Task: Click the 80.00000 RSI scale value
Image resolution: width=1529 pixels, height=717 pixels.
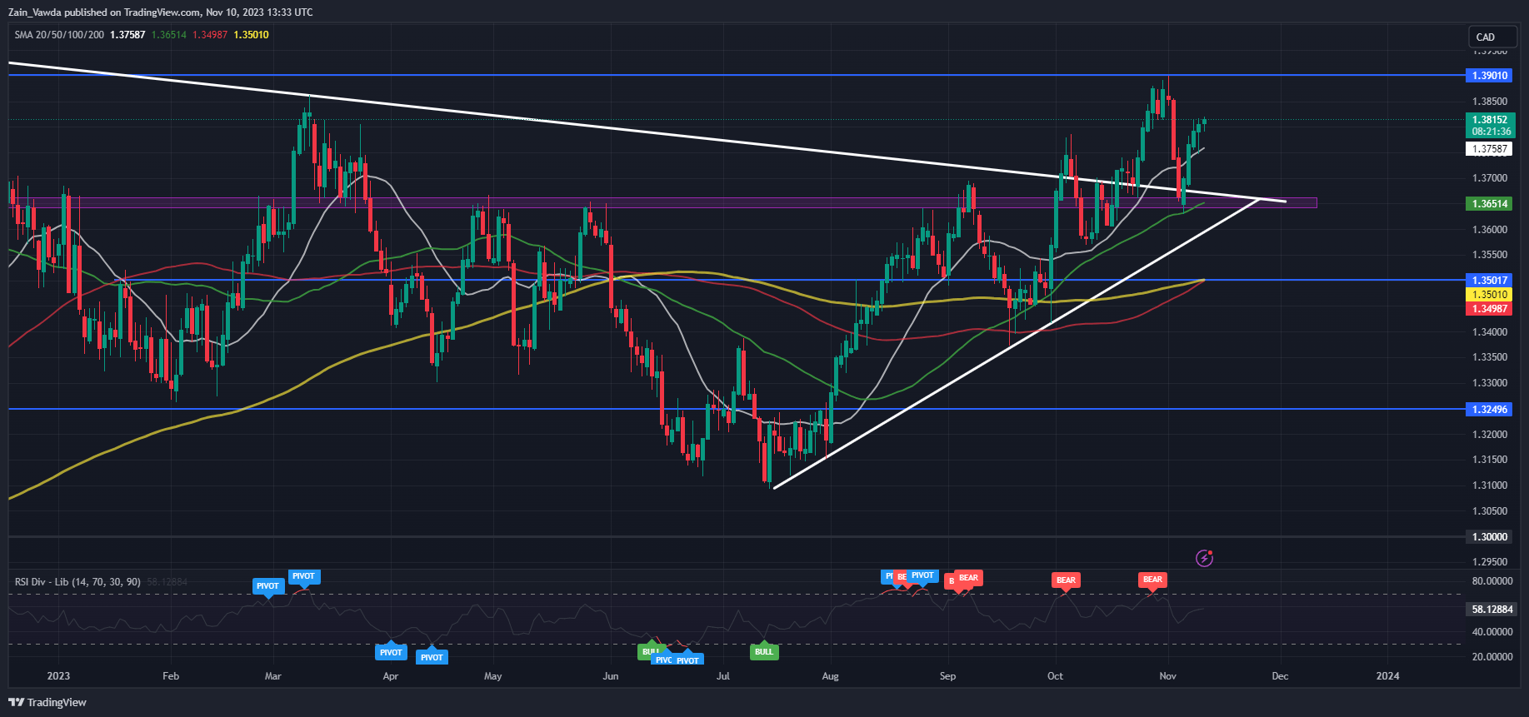Action: pos(1492,581)
